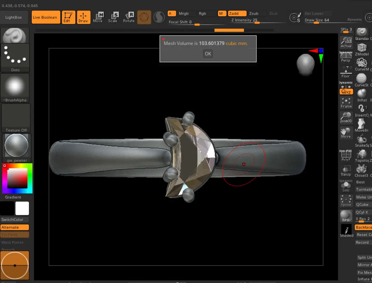
Task: Select the Scale transform tool
Action: click(113, 17)
